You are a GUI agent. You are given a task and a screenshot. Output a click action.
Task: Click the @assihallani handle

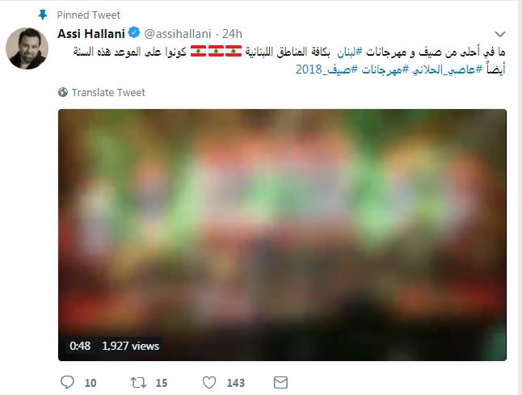[x=178, y=34]
